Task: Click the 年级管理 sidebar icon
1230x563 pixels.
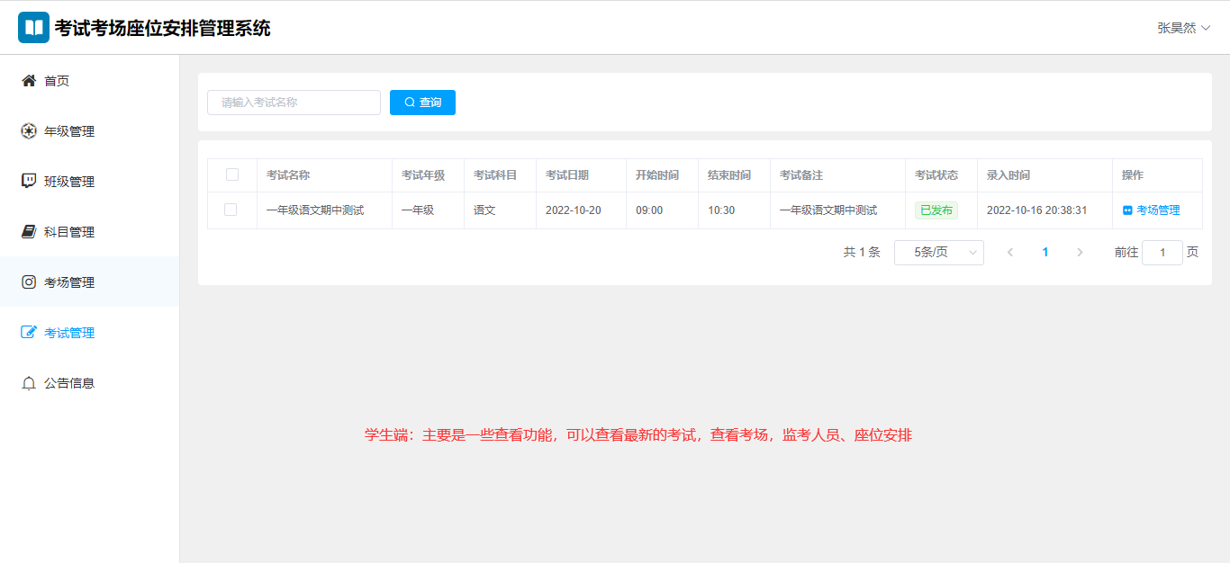Action: (x=29, y=131)
